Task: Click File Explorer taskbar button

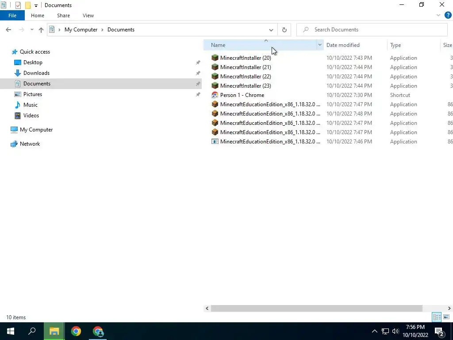Action: (x=54, y=331)
